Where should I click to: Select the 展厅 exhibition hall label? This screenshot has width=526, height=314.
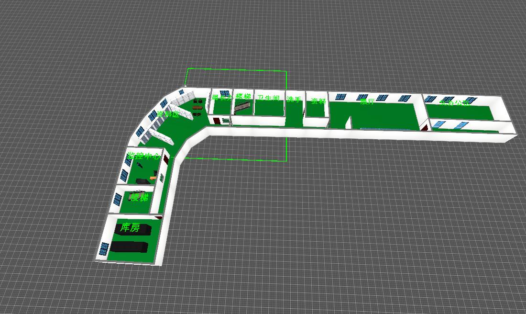[367, 101]
